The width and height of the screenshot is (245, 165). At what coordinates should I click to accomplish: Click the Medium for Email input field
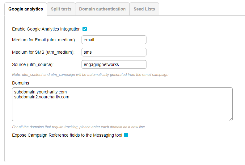pos(114,40)
